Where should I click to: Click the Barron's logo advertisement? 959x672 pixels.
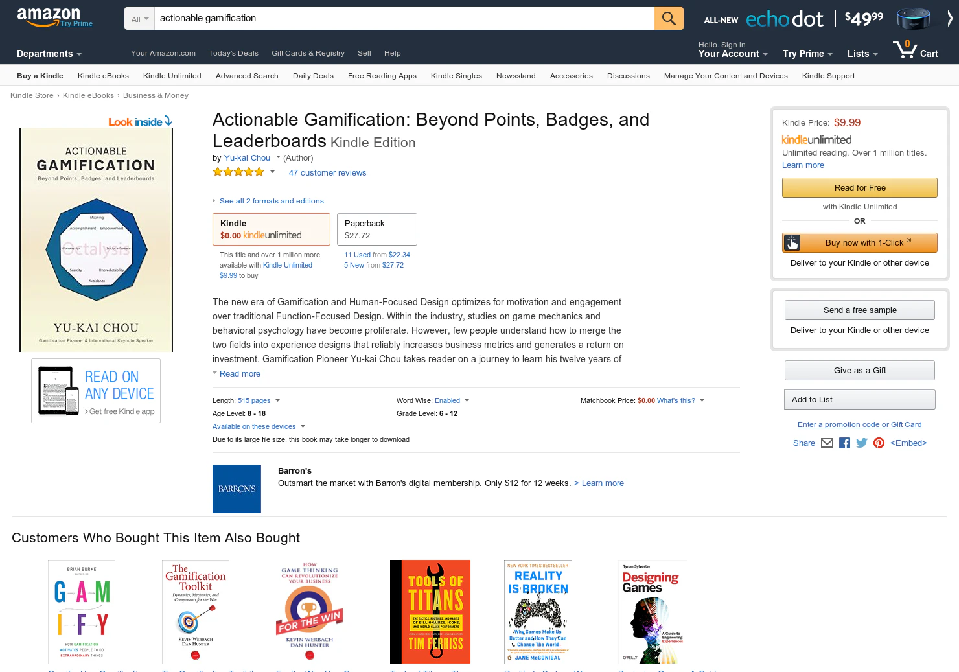pos(237,489)
